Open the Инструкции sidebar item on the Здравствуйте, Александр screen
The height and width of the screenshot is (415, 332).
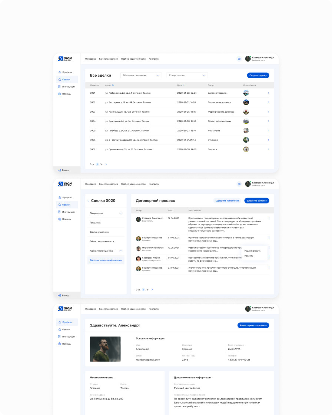[67, 337]
